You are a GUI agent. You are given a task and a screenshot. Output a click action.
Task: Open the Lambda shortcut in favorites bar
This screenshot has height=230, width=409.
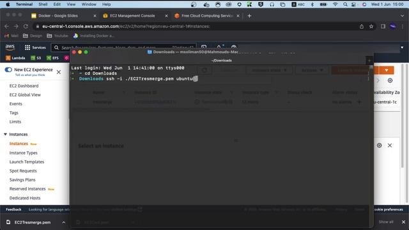[15, 58]
